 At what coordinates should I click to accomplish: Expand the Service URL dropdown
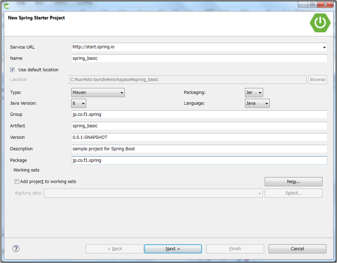[324, 48]
